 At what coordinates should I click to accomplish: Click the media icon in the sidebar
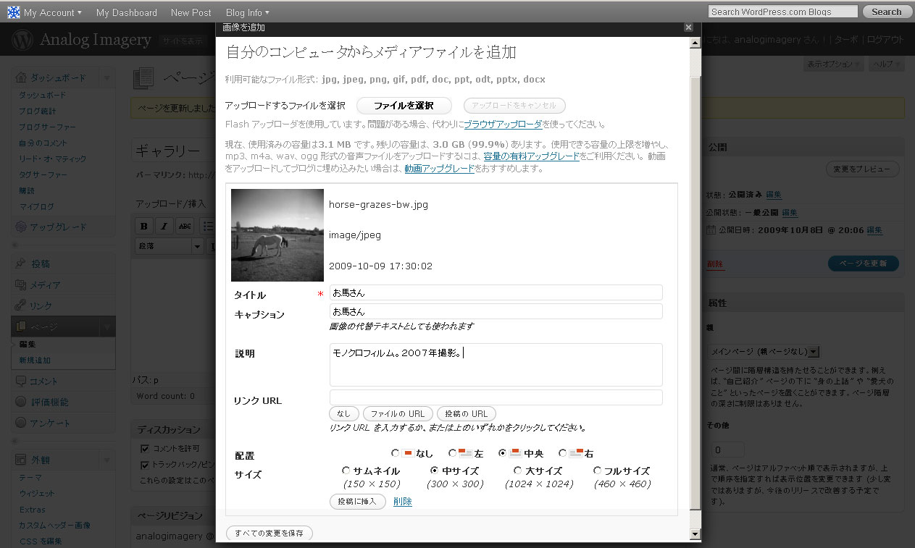coord(21,284)
